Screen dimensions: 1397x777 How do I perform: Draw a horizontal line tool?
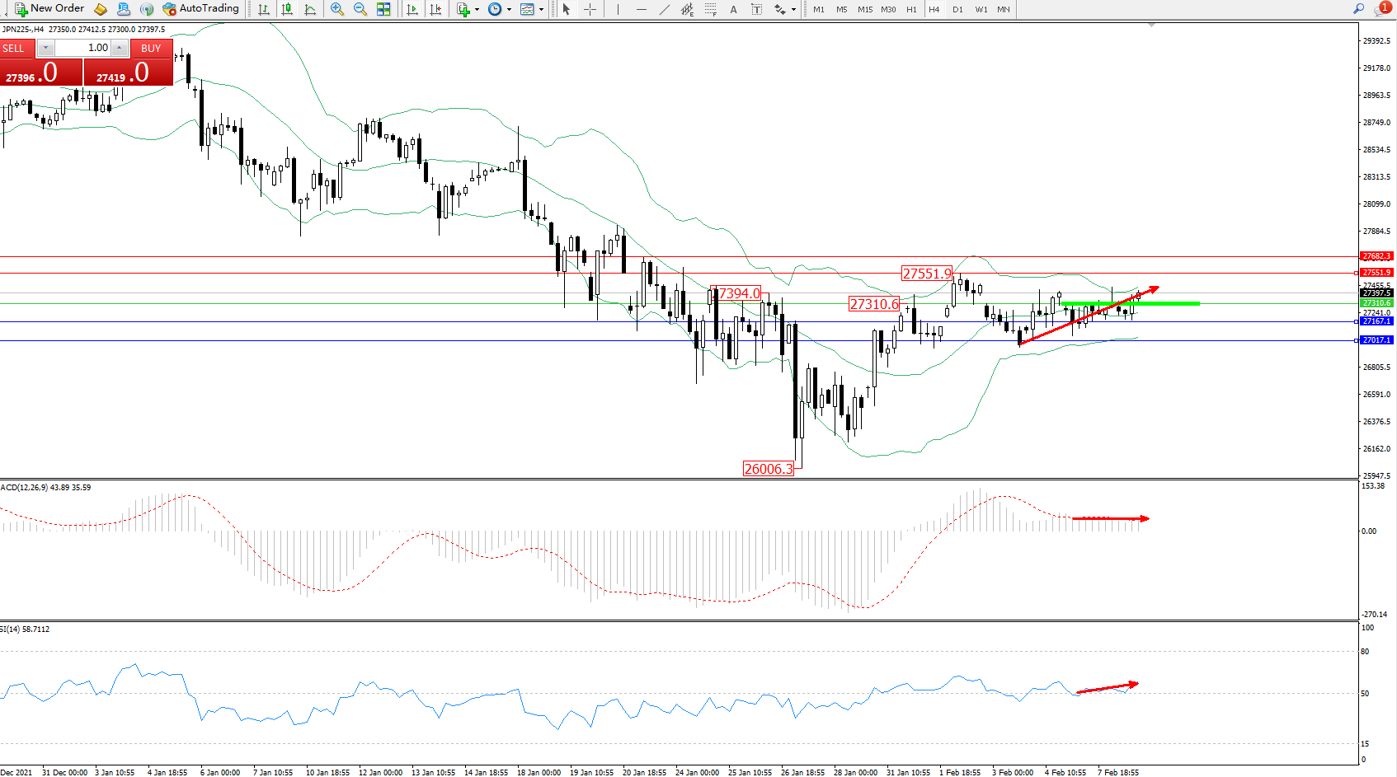pos(642,9)
